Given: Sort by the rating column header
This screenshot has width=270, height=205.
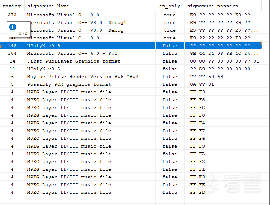Looking at the screenshot, I should [12, 6].
